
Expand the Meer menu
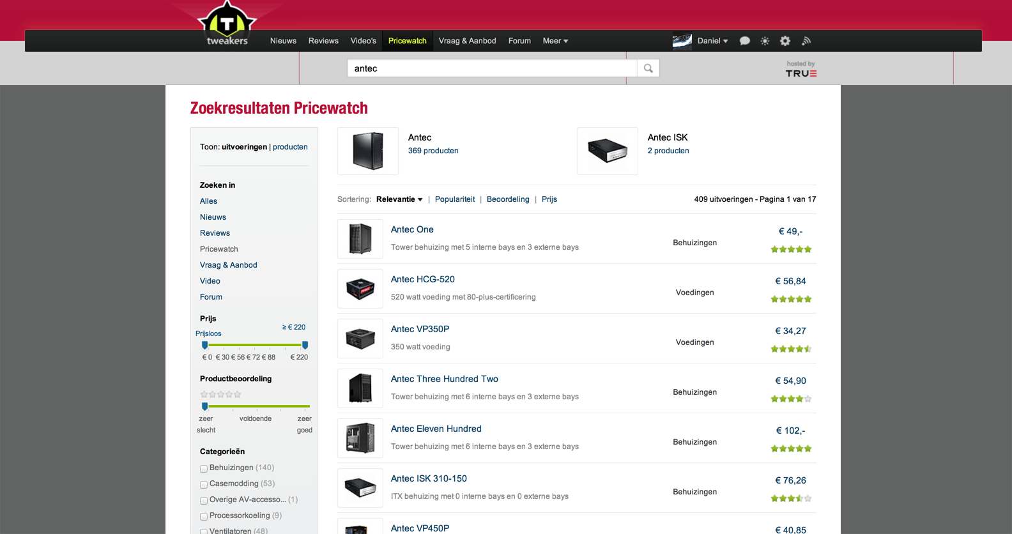click(x=555, y=41)
